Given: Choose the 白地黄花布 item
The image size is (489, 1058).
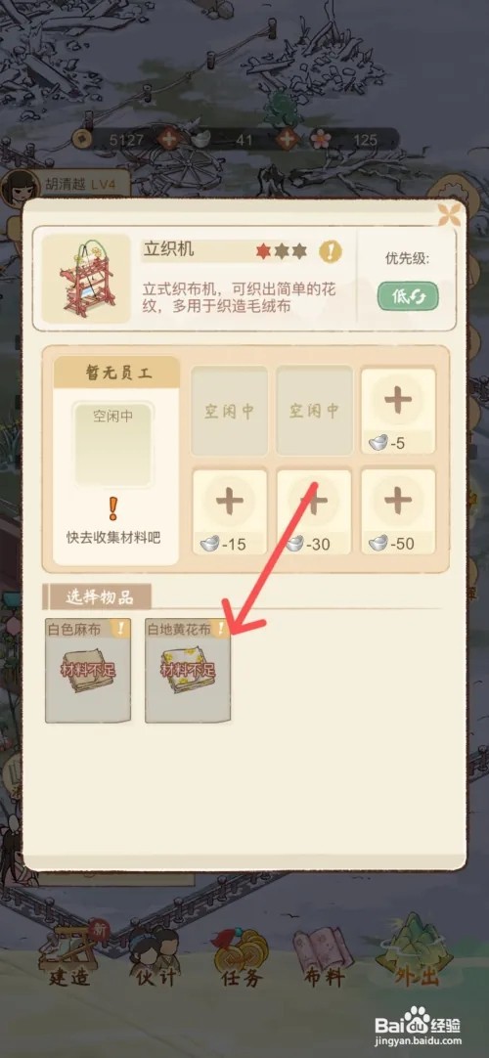Looking at the screenshot, I should 188,670.
